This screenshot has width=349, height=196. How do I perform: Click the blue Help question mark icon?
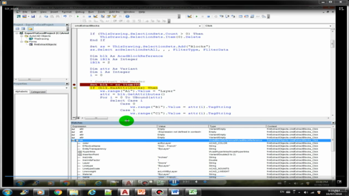pos(127,16)
